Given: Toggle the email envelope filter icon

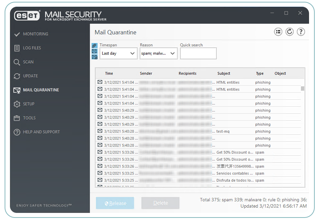Looking at the screenshot, I should (94, 51).
